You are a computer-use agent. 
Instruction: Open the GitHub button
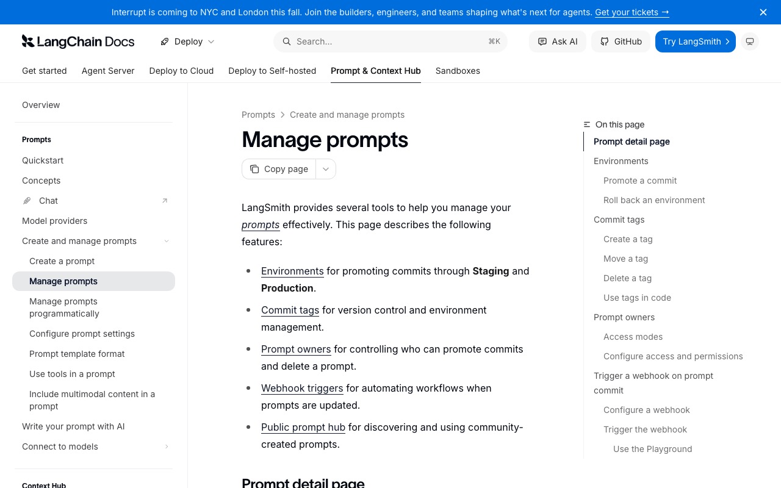pos(621,41)
